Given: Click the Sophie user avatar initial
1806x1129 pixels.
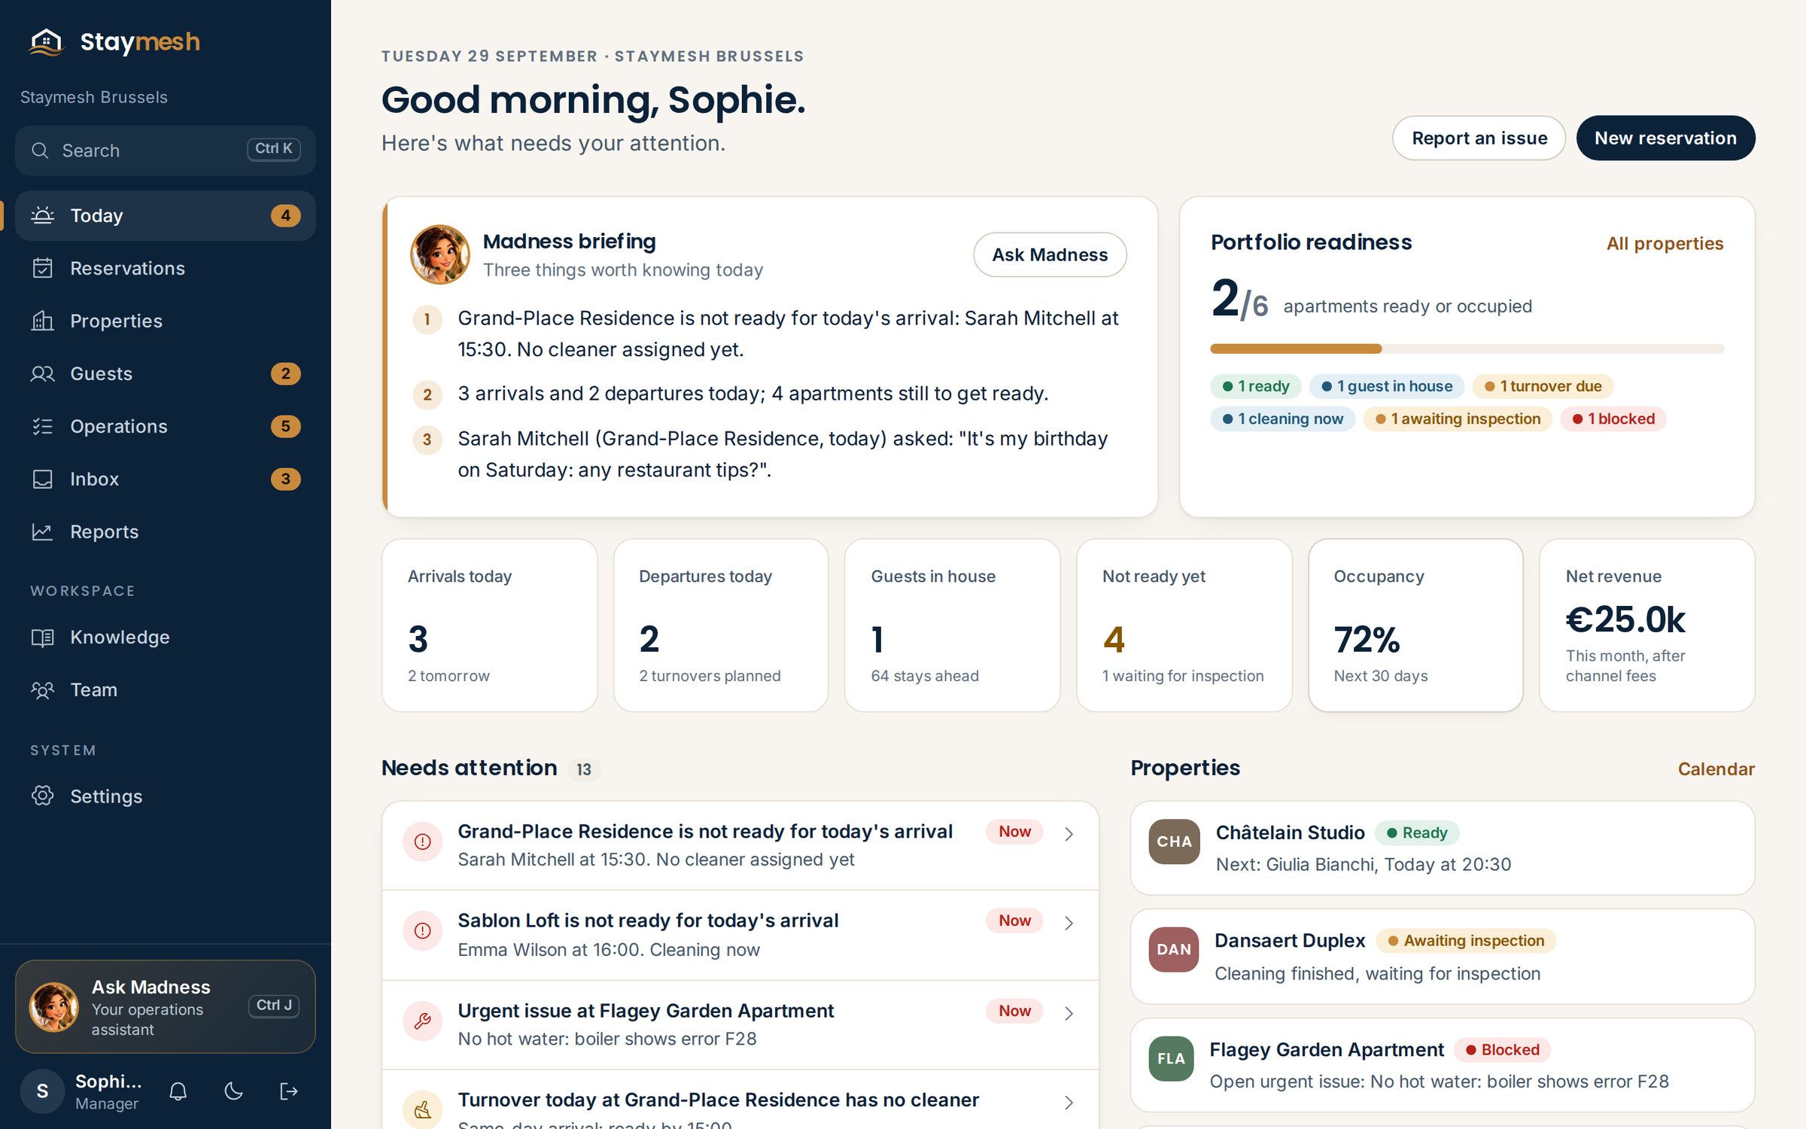Looking at the screenshot, I should point(43,1091).
